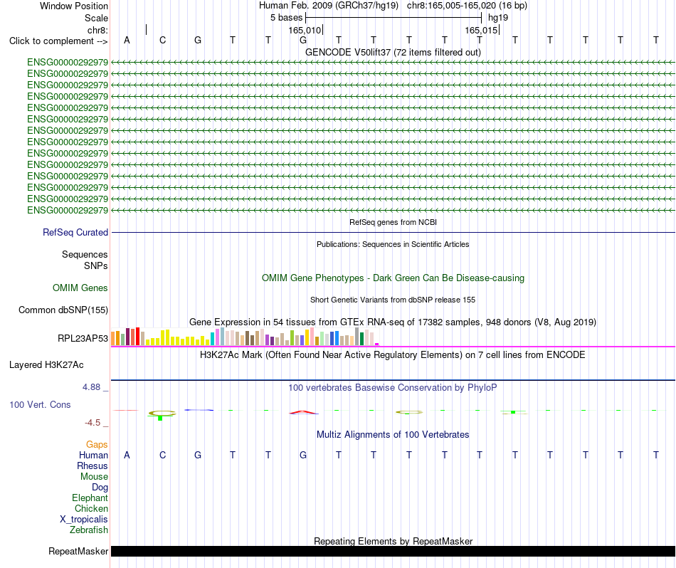Open 'Multiz Alignments of 100 Vertebrates' title
This screenshot has height=568, width=676.
(393, 435)
